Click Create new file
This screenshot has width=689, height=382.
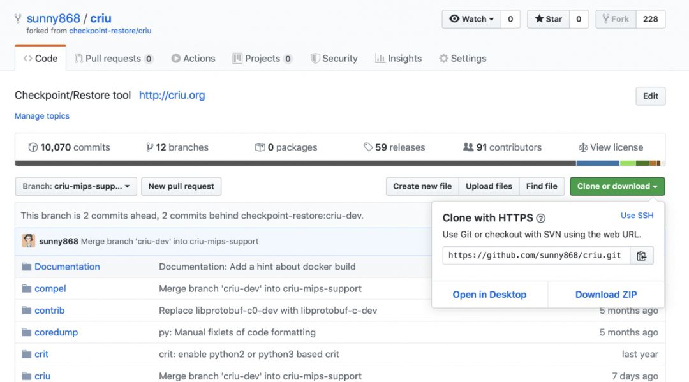click(422, 186)
